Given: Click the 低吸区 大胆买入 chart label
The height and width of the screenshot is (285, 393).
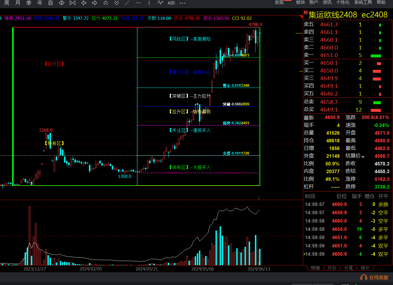Looking at the screenshot, I should coord(190,168).
